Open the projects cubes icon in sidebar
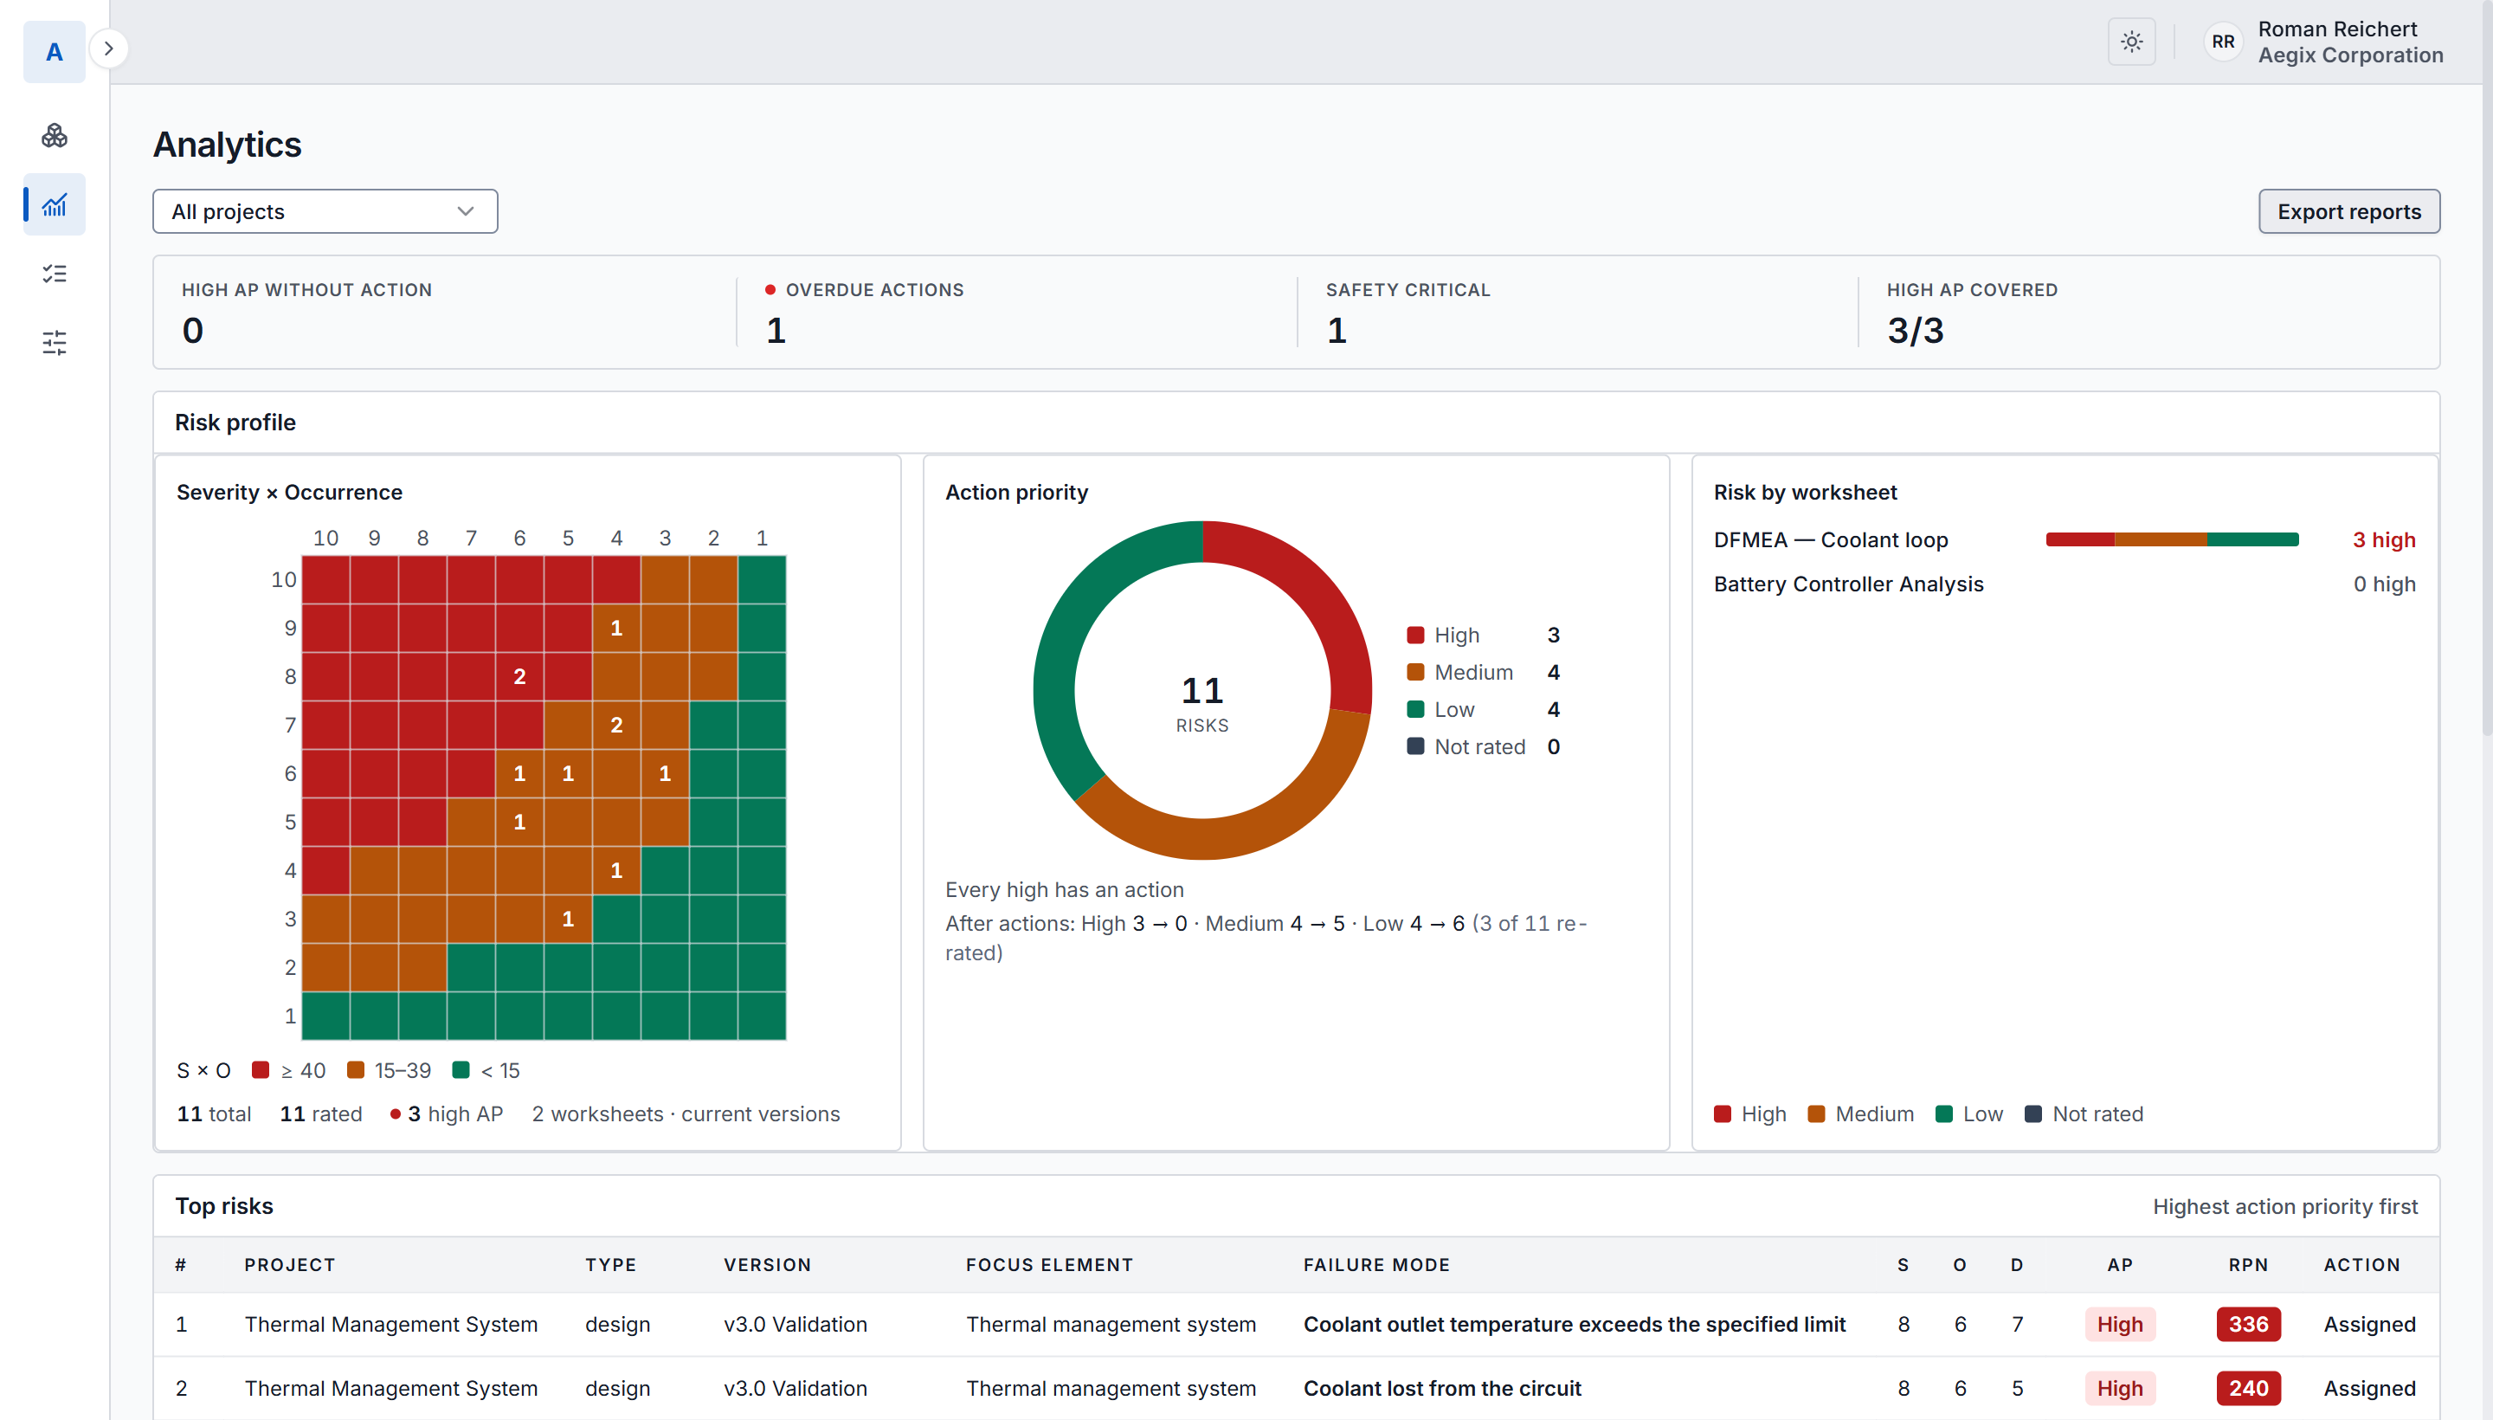The height and width of the screenshot is (1420, 2493). coord(55,136)
